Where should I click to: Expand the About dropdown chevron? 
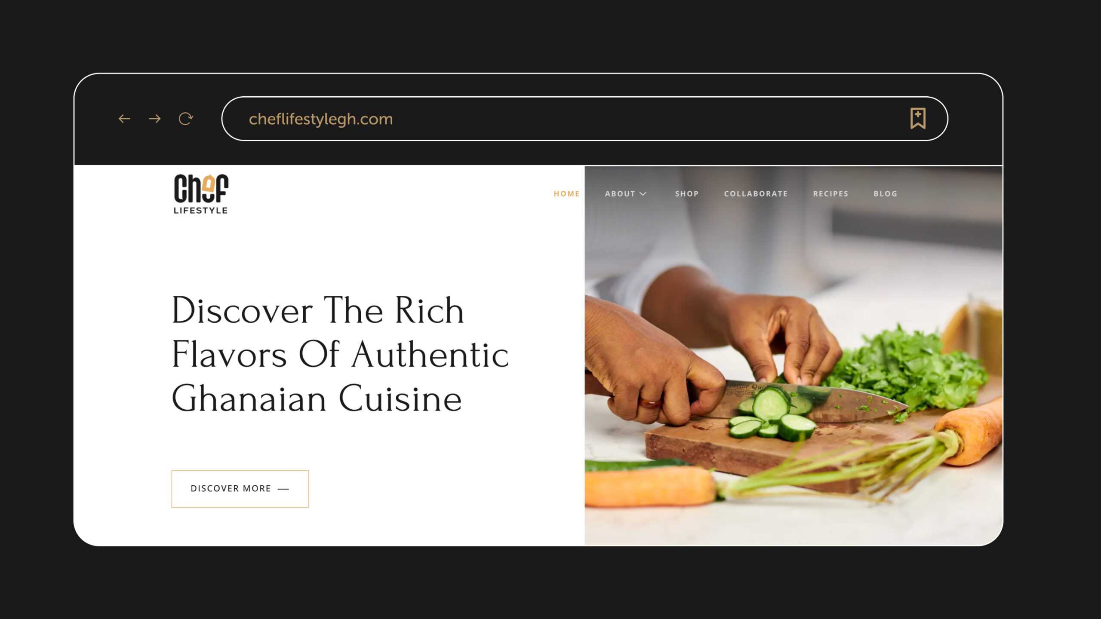pos(643,194)
